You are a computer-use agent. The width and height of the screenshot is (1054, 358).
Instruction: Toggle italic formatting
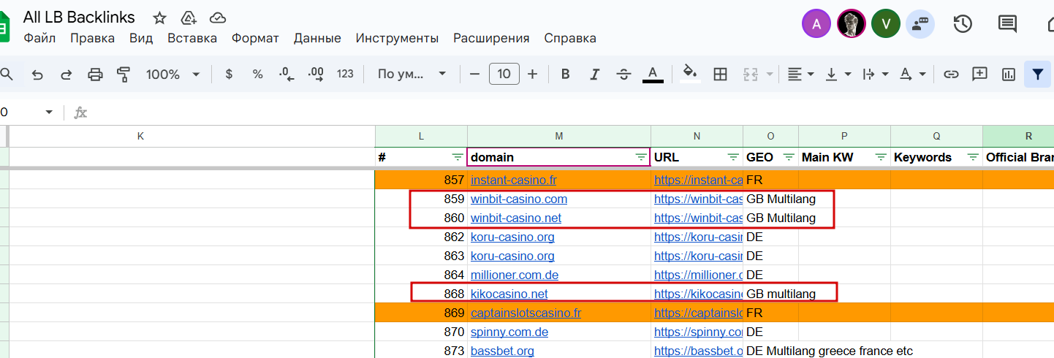[594, 74]
